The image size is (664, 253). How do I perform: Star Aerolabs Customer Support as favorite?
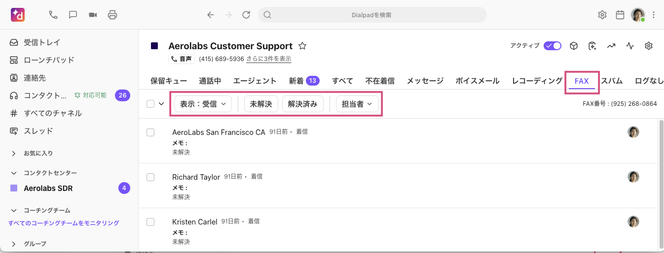[x=302, y=46]
